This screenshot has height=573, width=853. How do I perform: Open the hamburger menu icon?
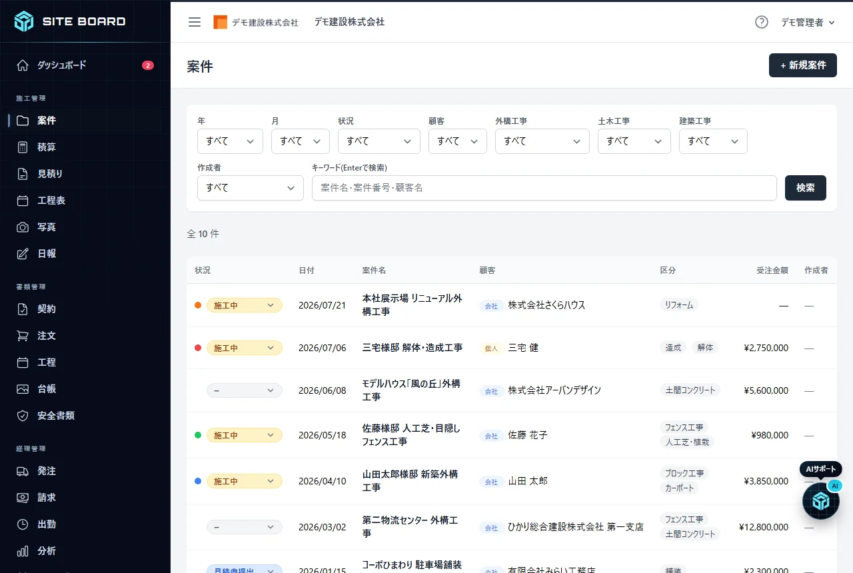(195, 22)
